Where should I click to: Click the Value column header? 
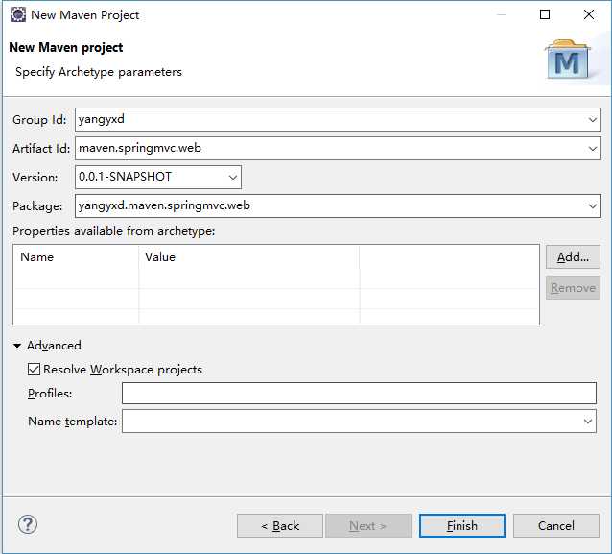[x=249, y=257]
